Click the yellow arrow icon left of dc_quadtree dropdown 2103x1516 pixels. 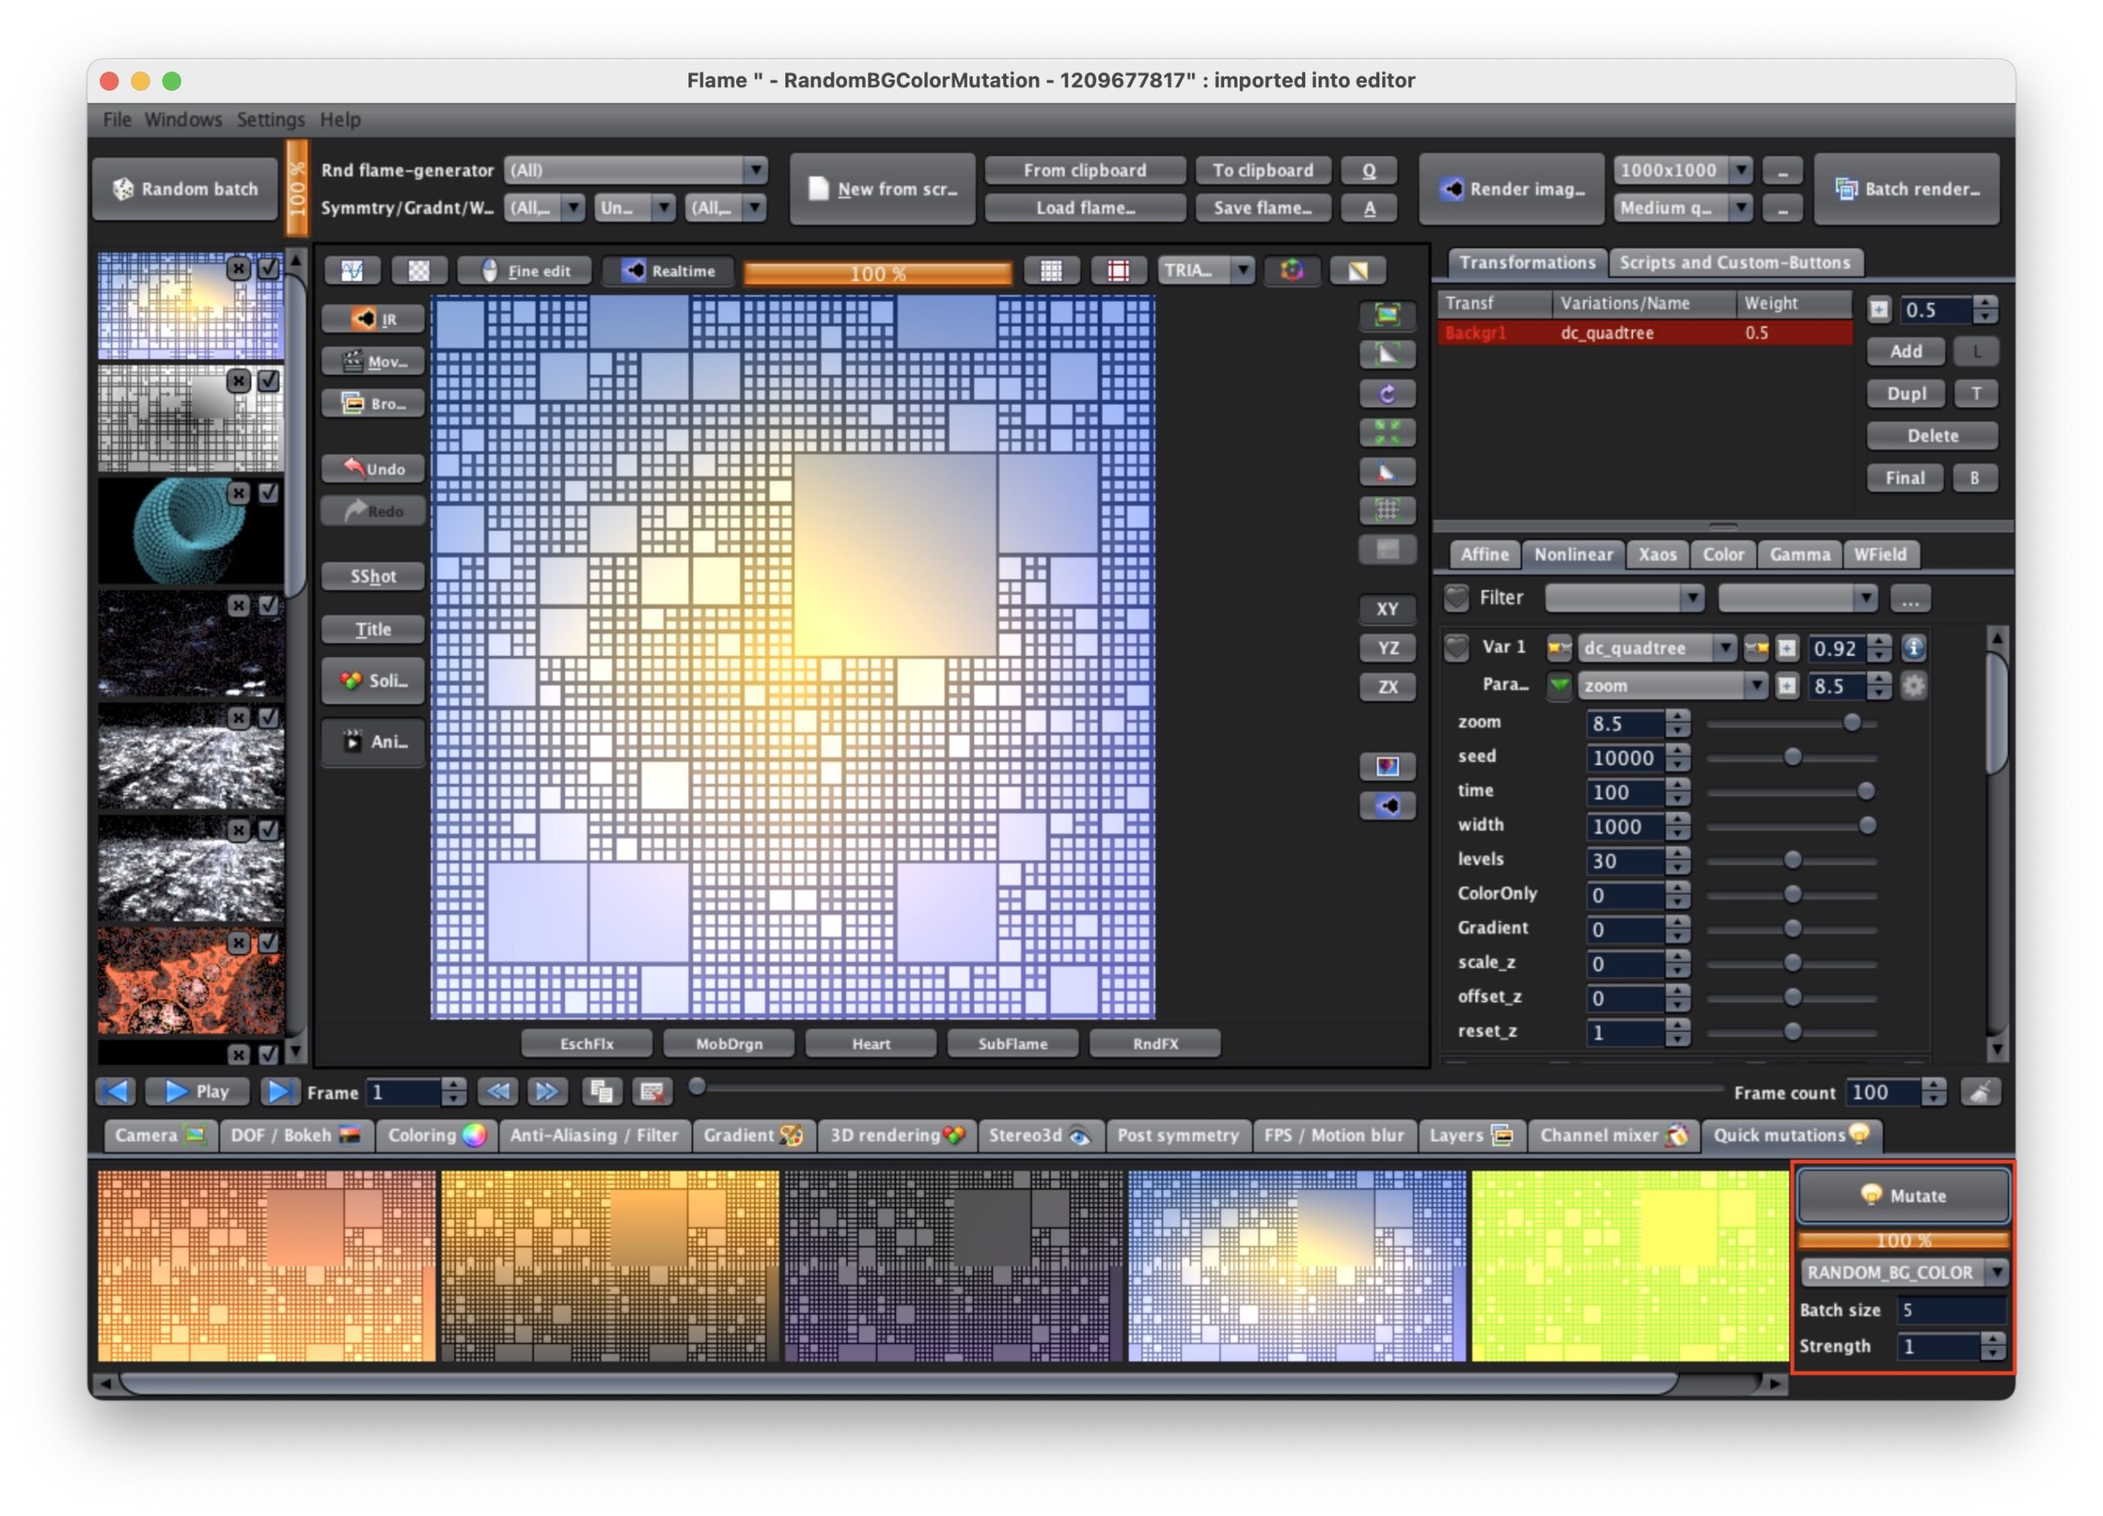pos(1558,647)
